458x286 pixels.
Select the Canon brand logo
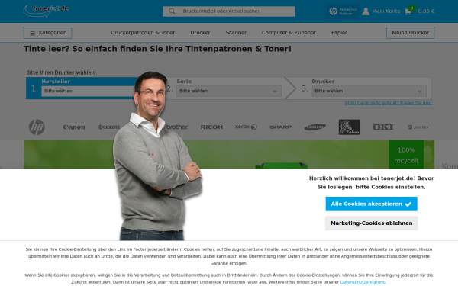(74, 127)
